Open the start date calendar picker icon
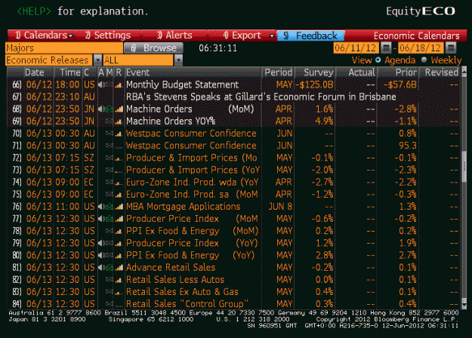Viewport: 472px width, 338px height. [x=386, y=48]
